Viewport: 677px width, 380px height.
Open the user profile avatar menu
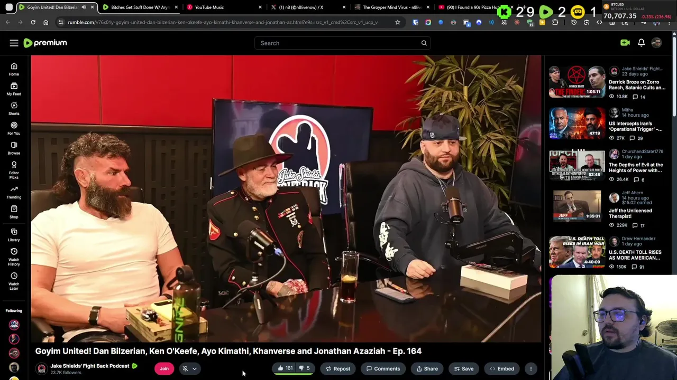pyautogui.click(x=656, y=43)
